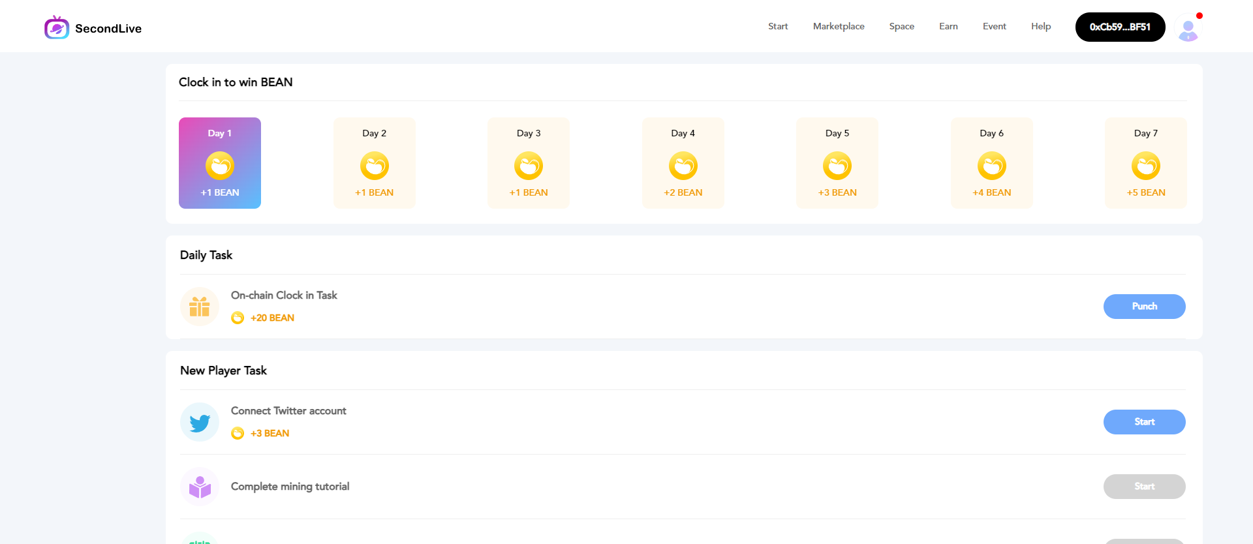Click the Clock in to win BEAN heading
Viewport: 1253px width, 544px height.
(236, 82)
